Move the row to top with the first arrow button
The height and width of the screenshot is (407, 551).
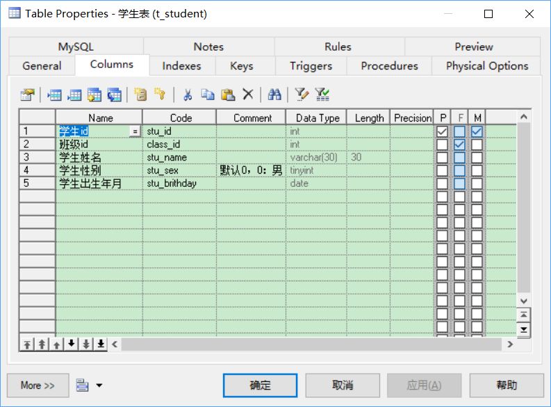click(26, 344)
